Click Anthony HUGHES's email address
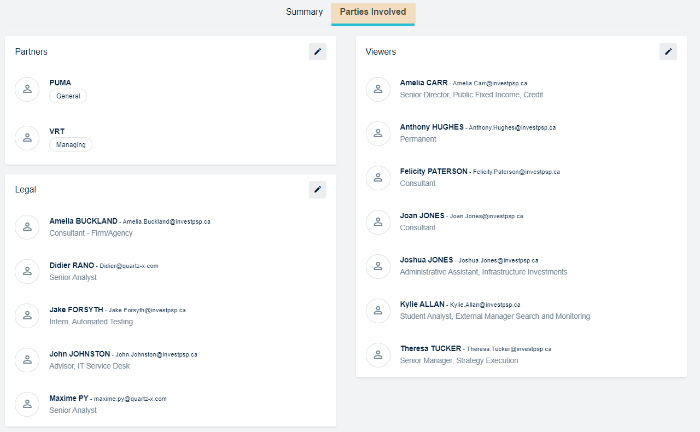700x432 pixels. tap(512, 127)
